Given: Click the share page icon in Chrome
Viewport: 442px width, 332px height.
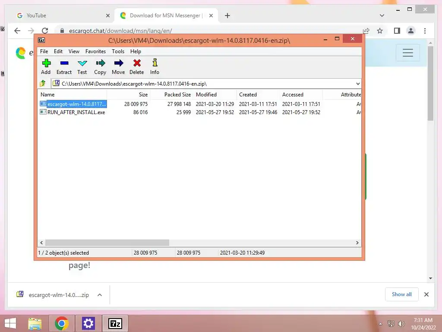Looking at the screenshot, I should [366, 31].
